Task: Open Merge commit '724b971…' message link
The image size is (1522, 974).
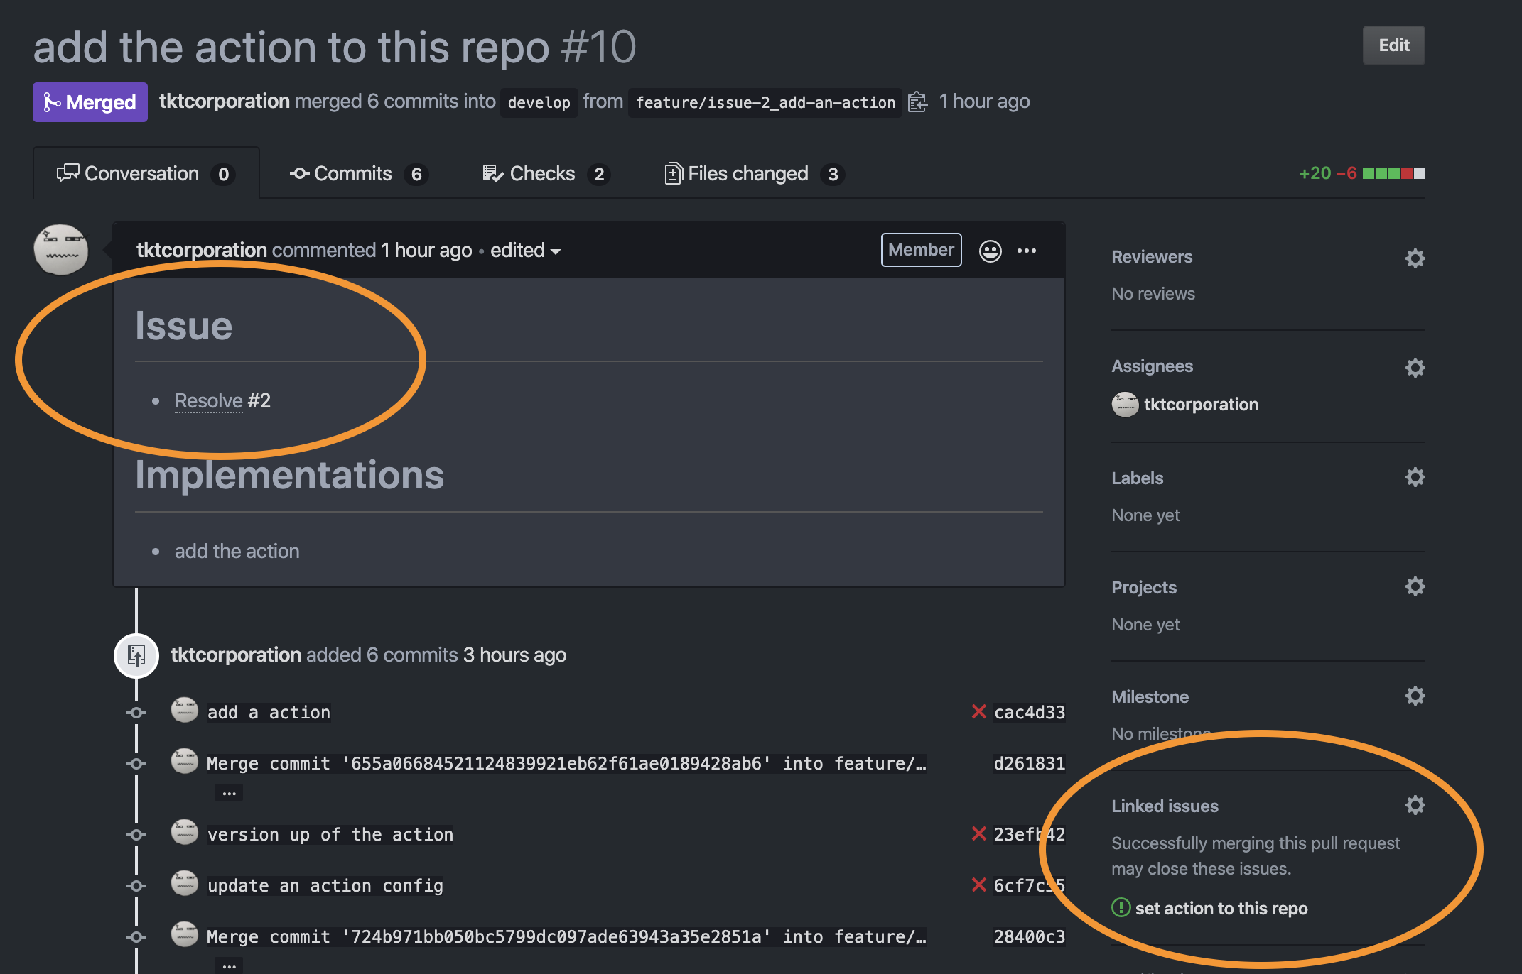Action: click(566, 937)
